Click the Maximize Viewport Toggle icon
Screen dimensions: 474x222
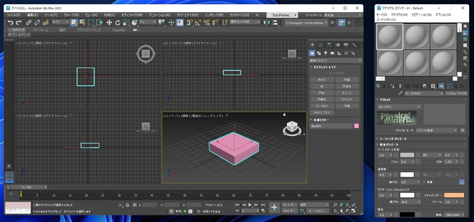click(x=353, y=211)
